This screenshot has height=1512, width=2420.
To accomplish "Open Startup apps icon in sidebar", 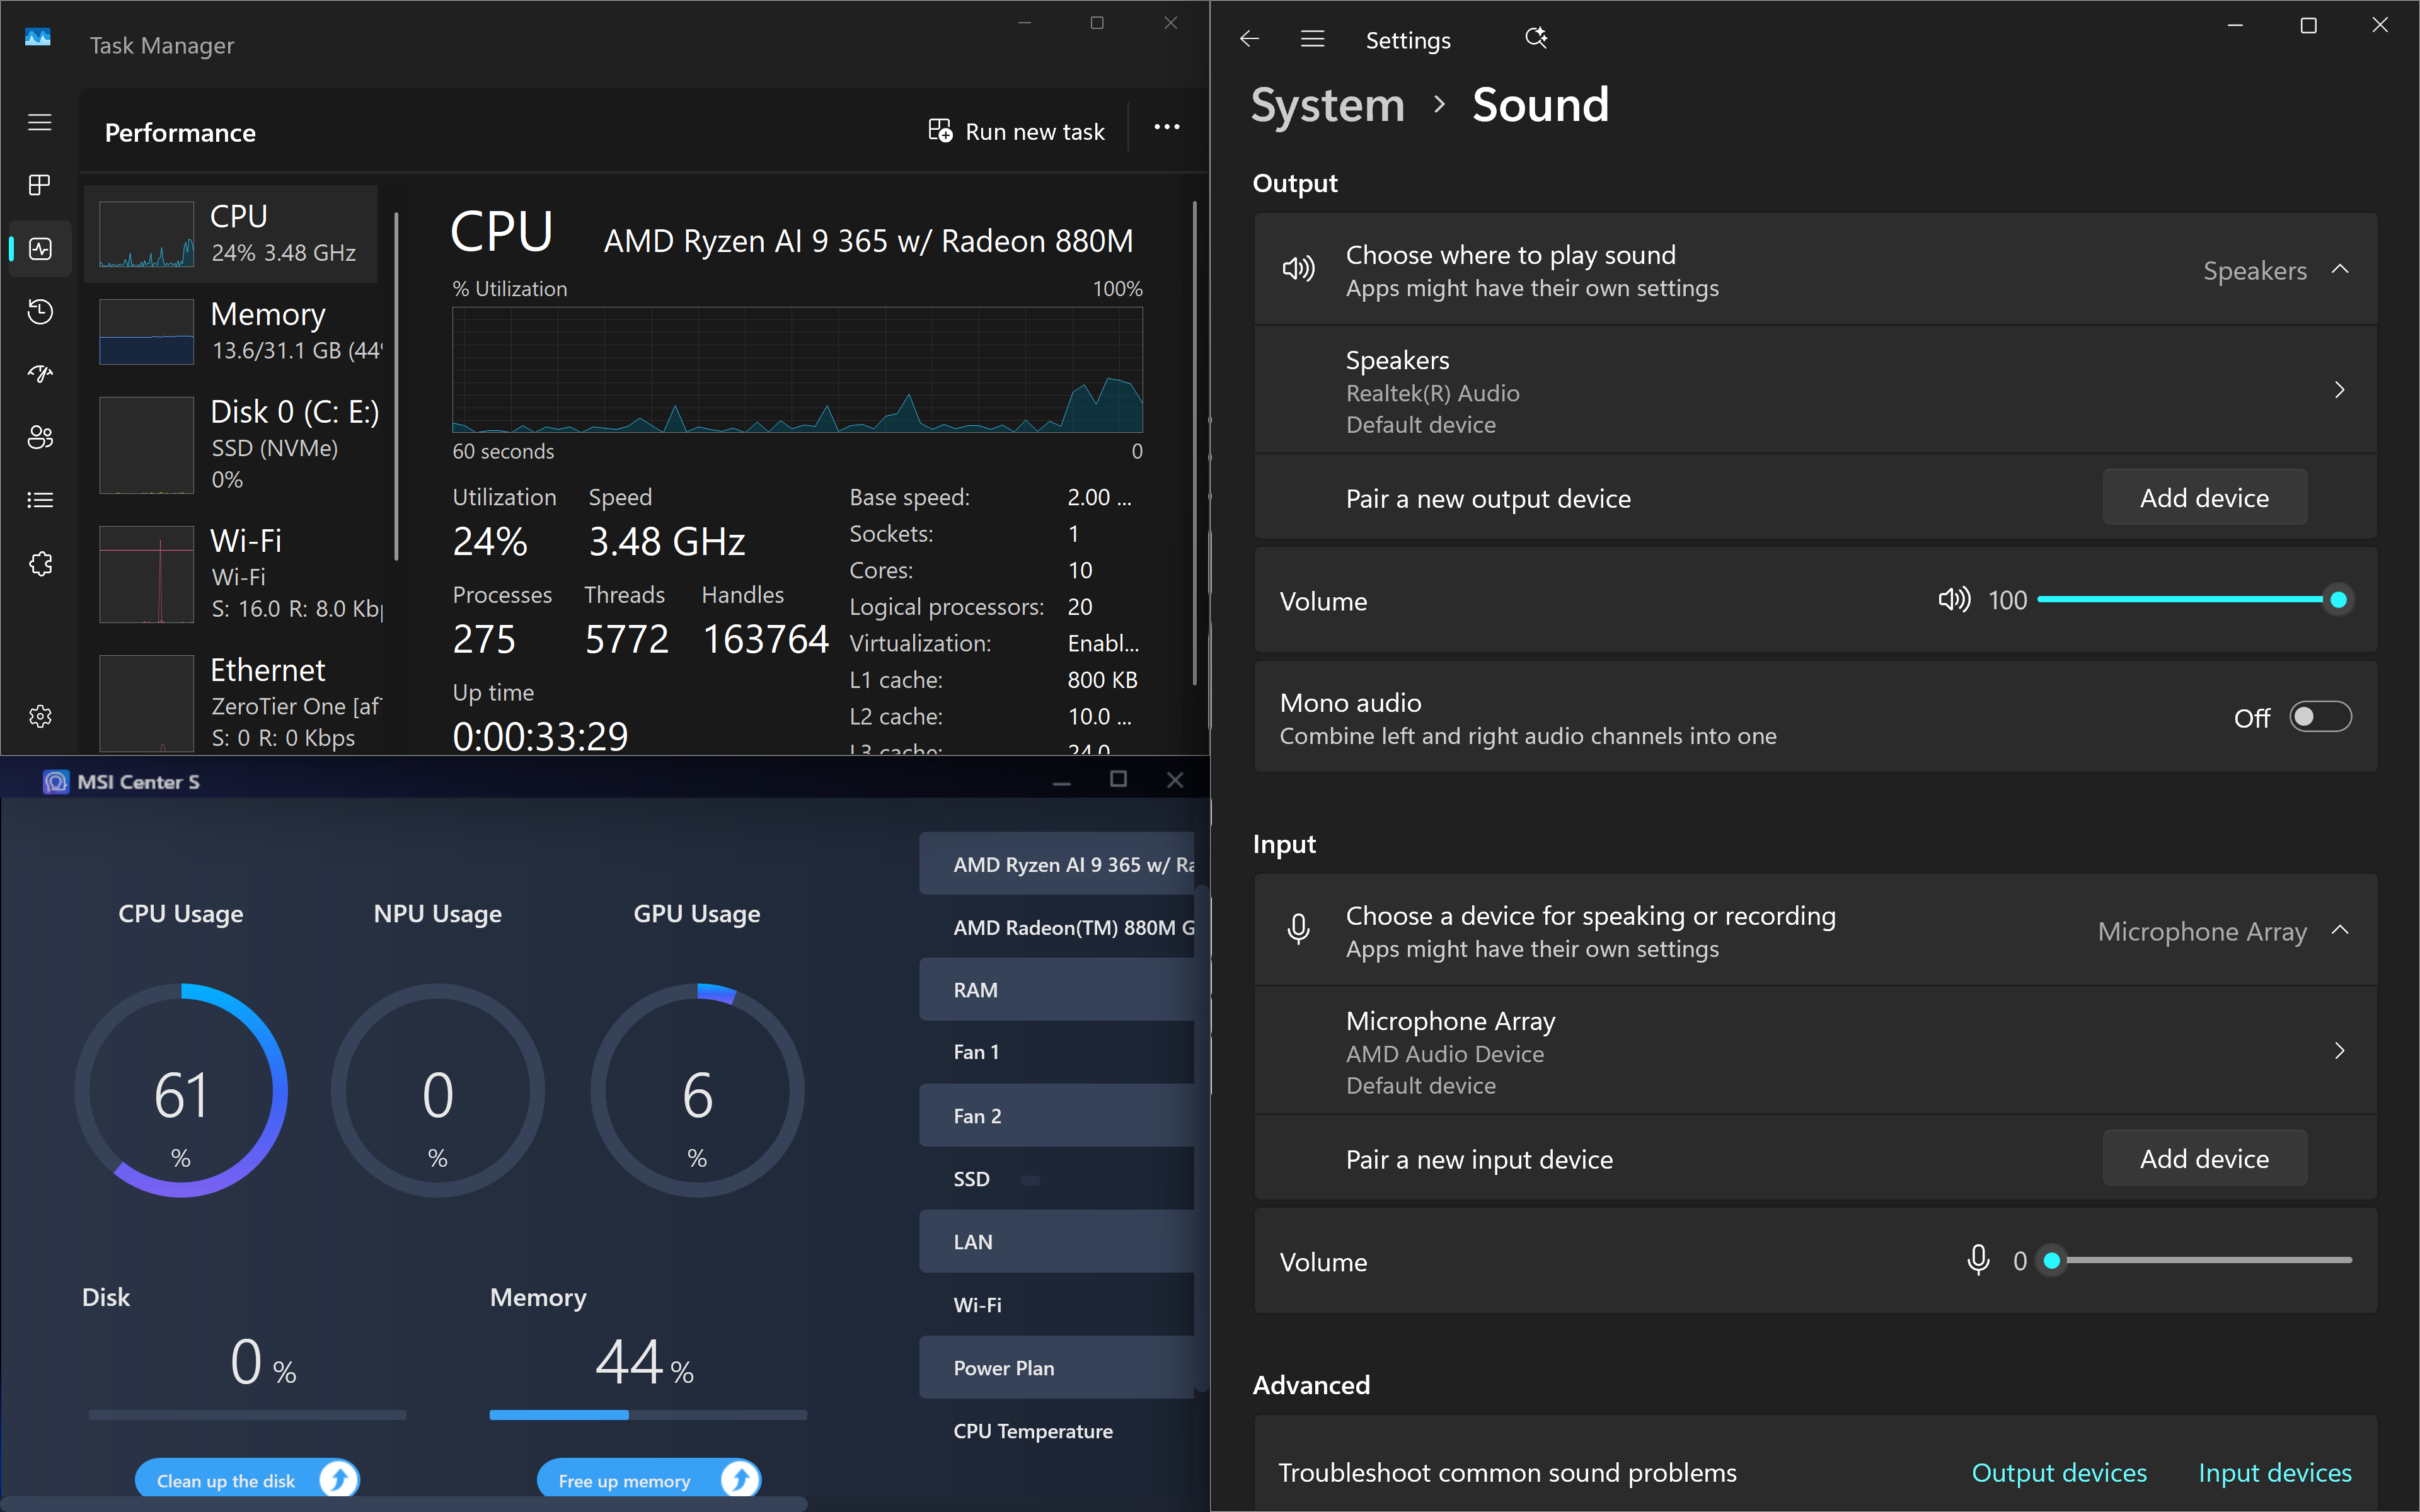I will point(40,374).
